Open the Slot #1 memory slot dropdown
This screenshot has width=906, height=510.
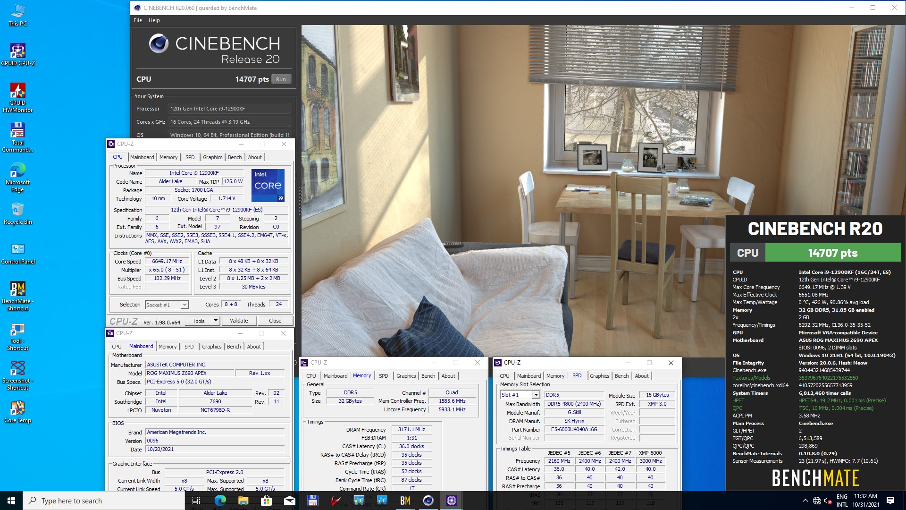point(520,395)
